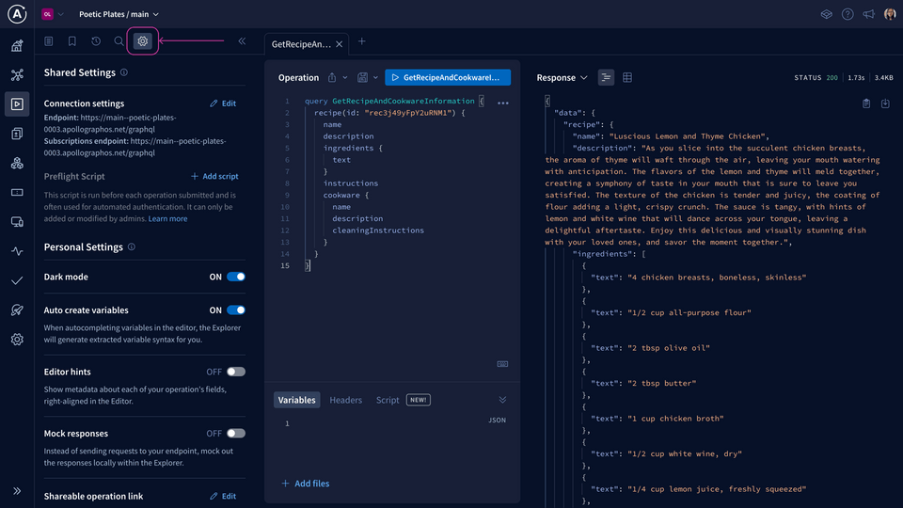Open the clients sidebar icon

pyautogui.click(x=17, y=222)
